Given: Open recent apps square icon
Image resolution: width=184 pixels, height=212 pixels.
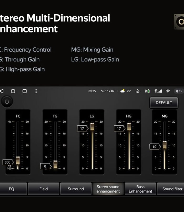Looking at the screenshot, I should [x=24, y=91].
